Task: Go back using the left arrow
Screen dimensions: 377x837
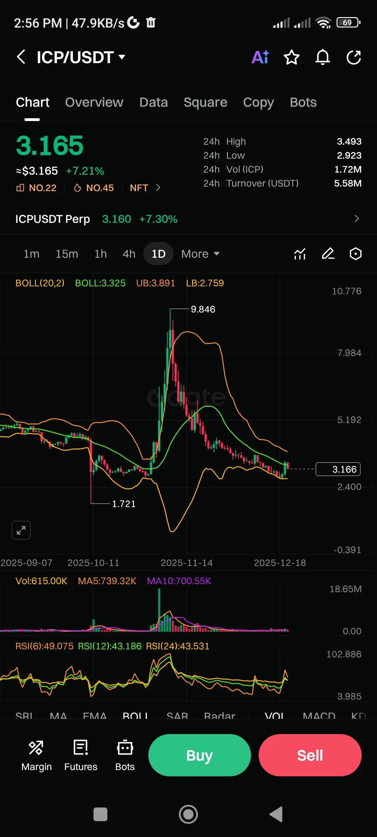Action: pos(21,57)
